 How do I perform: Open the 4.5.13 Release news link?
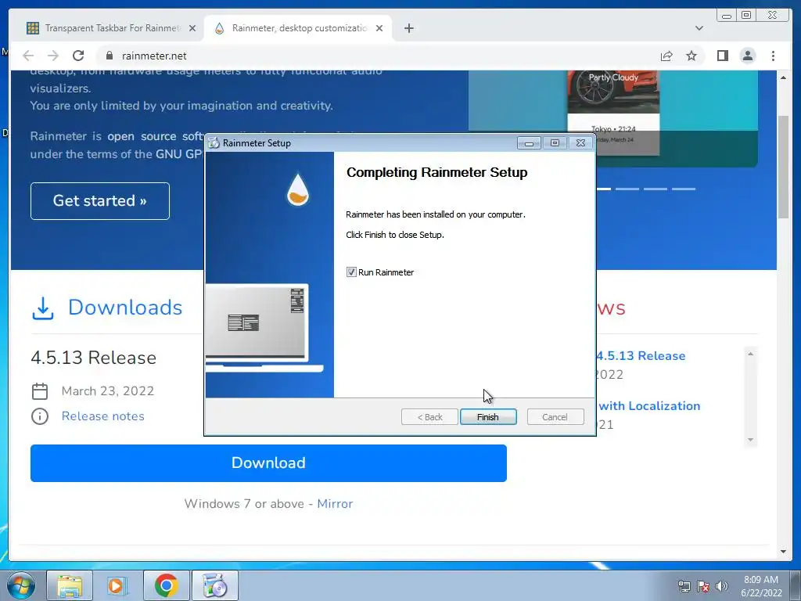tap(641, 356)
